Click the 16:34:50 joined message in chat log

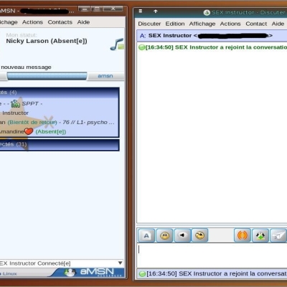(216, 47)
